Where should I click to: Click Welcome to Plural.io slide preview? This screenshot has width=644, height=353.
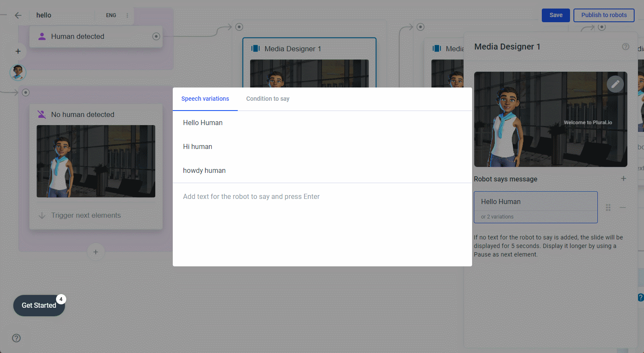(550, 119)
